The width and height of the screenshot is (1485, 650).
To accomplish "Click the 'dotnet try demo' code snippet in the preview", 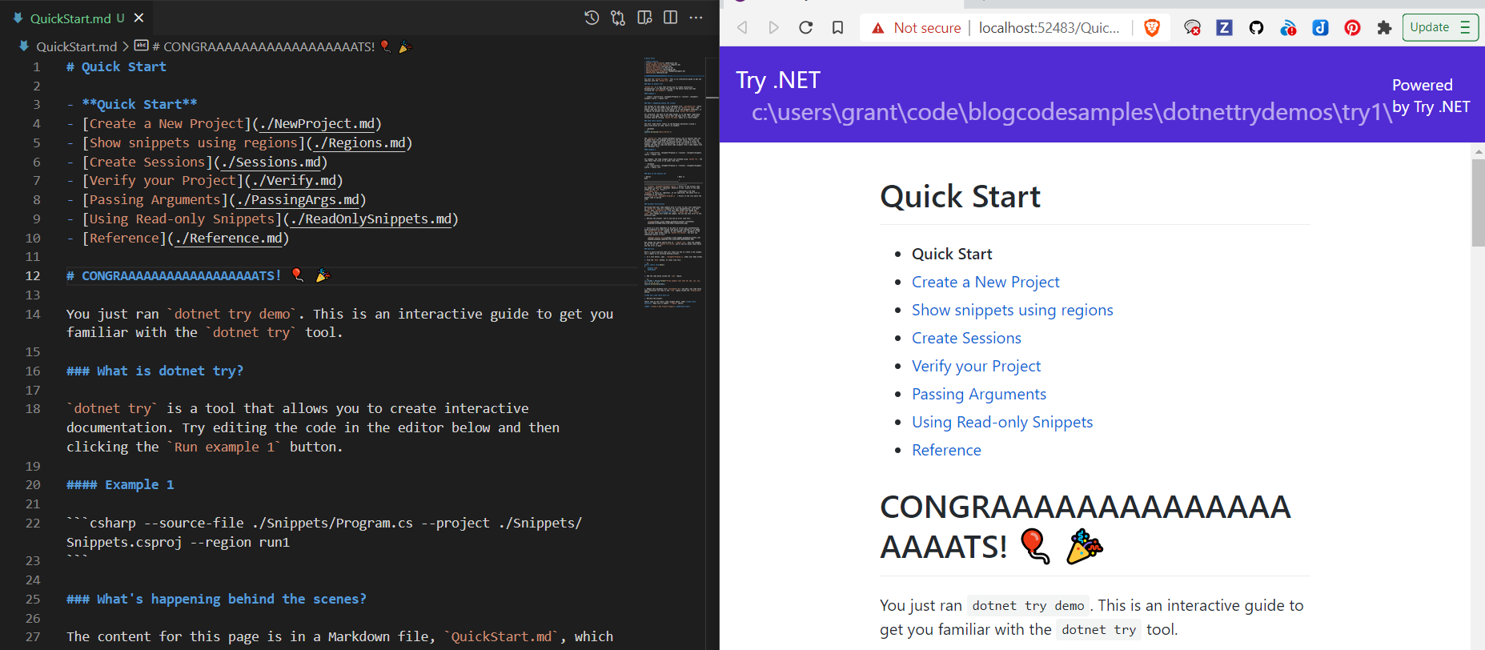I will click(x=1028, y=606).
